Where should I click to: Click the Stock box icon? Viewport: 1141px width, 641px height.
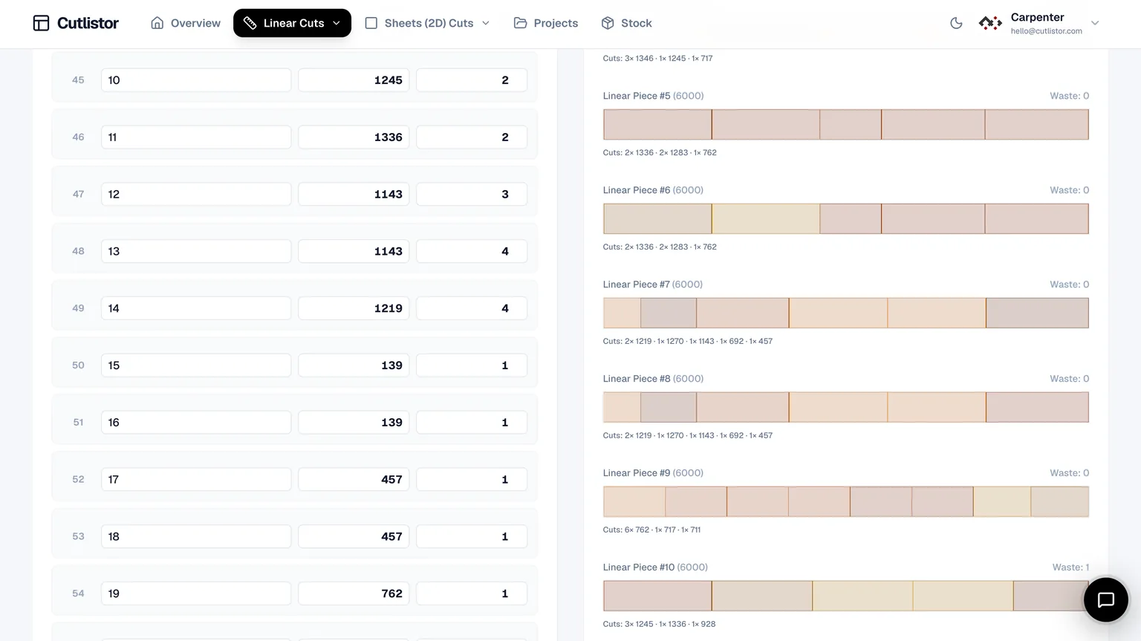(x=608, y=23)
